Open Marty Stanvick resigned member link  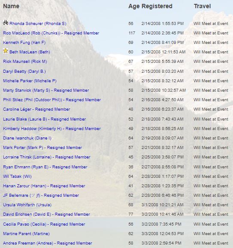pos(46,90)
